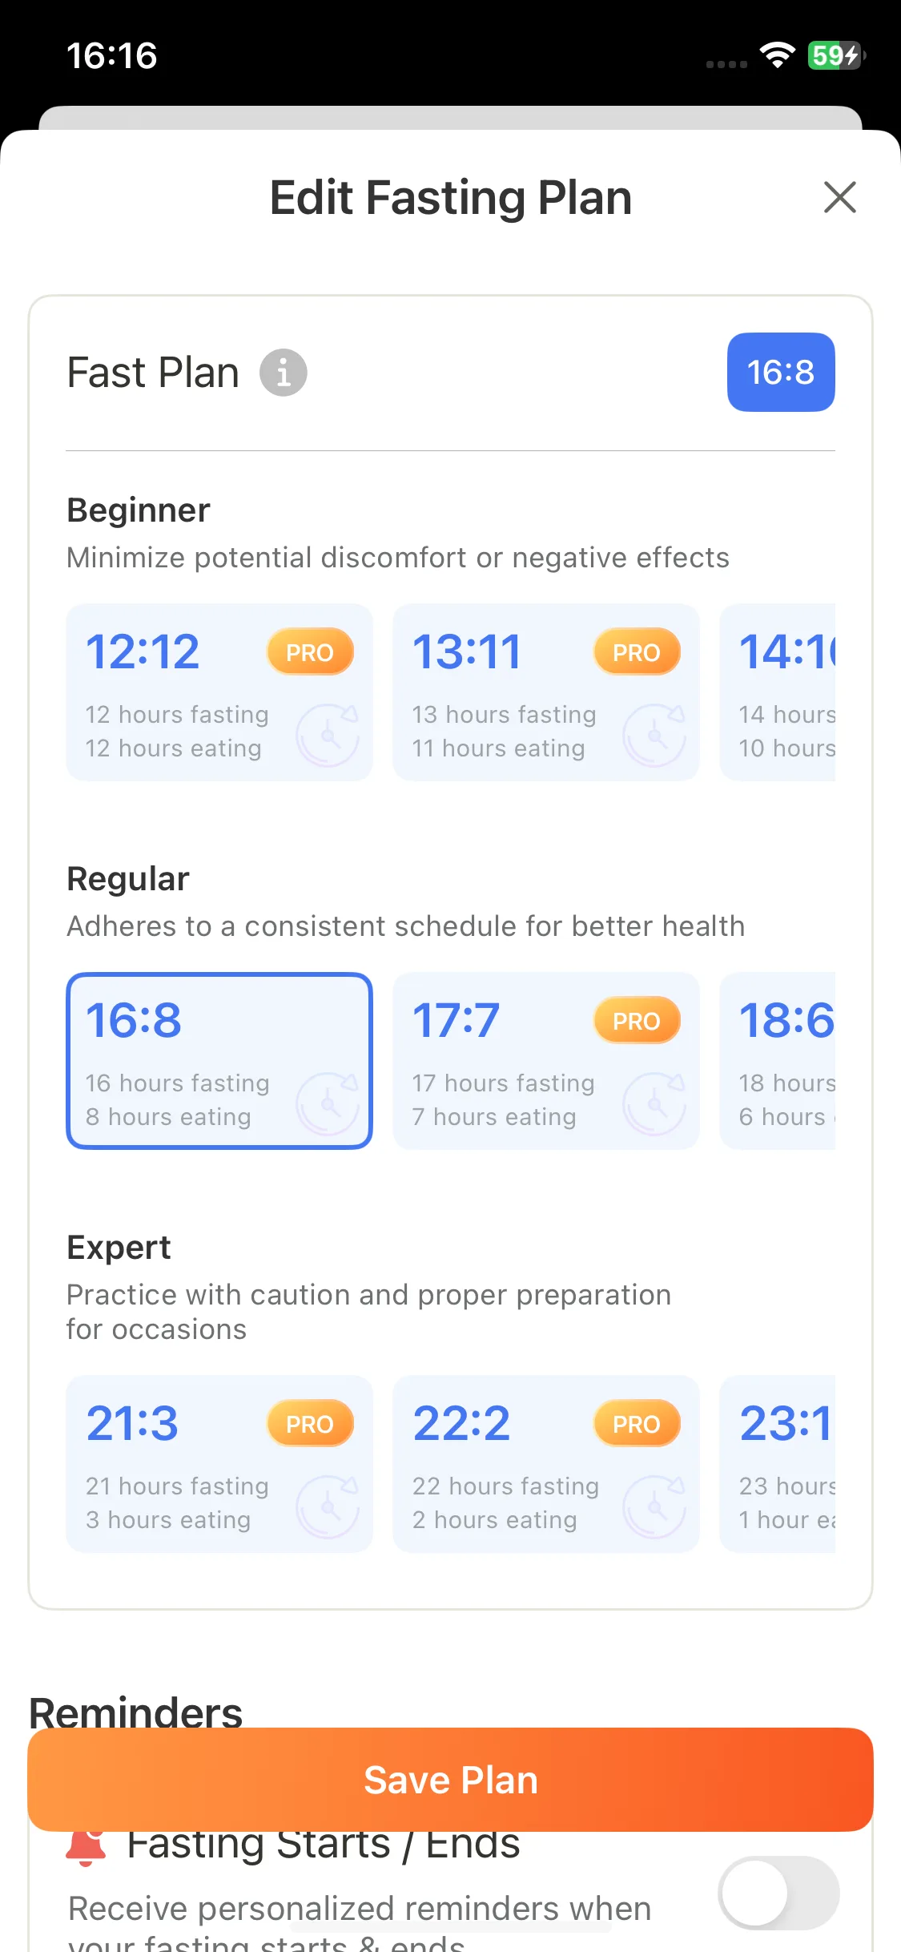Tap the PRO badge on 17:7 plan
The image size is (901, 1952).
point(637,1020)
